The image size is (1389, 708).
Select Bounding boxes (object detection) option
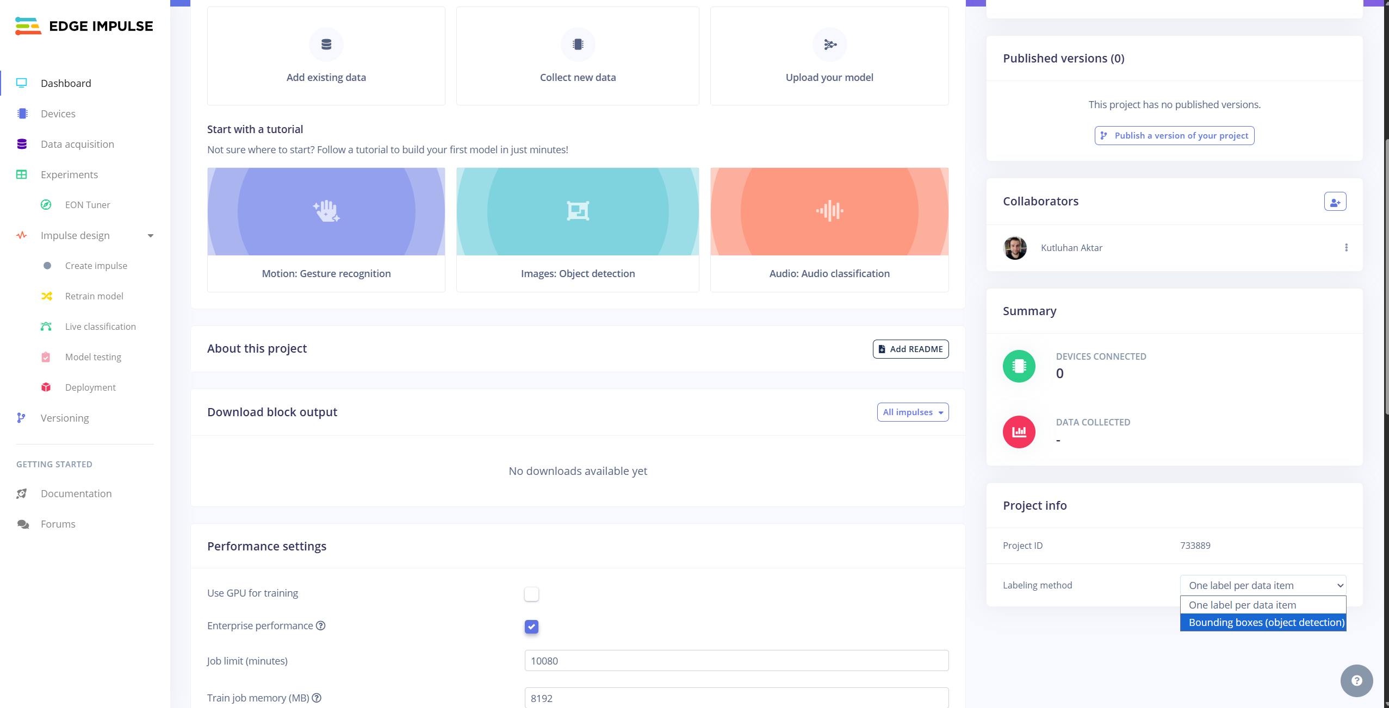(1263, 623)
